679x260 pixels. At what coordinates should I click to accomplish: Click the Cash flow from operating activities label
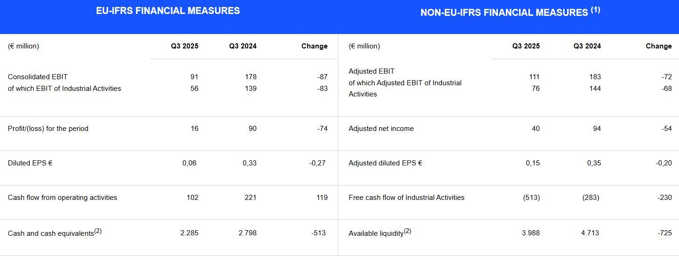pyautogui.click(x=63, y=198)
